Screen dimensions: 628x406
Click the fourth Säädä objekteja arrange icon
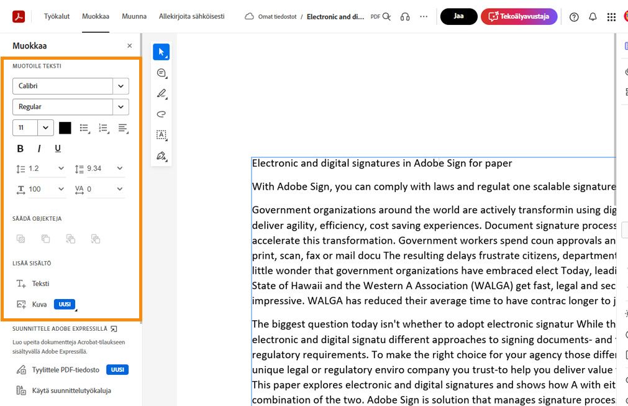click(x=95, y=239)
